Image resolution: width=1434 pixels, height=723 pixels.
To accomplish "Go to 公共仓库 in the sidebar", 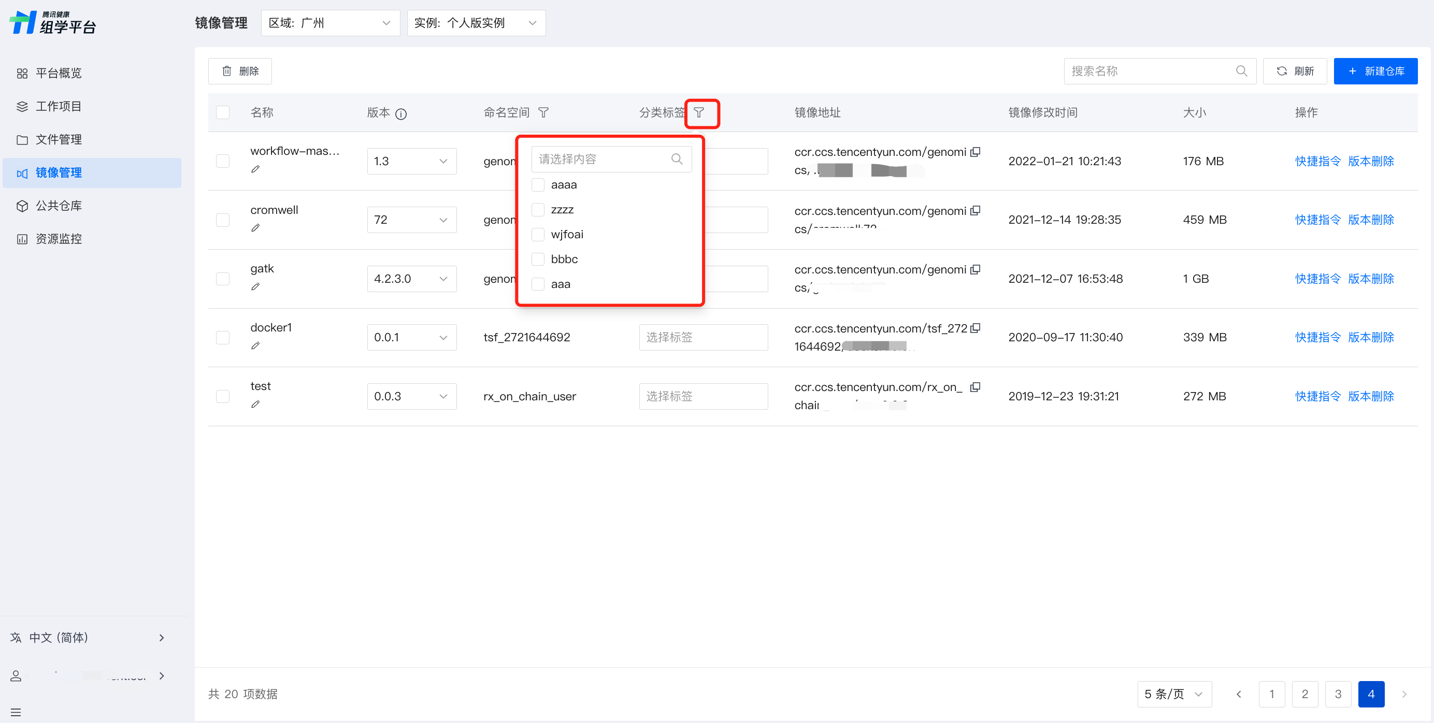I will [x=59, y=206].
